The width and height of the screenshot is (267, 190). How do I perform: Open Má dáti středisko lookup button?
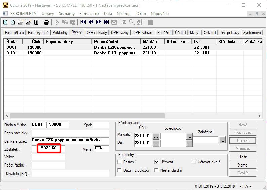pyautogui.click(x=189, y=136)
